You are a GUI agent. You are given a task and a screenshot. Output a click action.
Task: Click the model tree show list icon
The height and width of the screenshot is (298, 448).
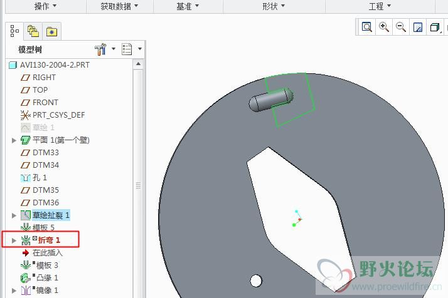pyautogui.click(x=127, y=49)
